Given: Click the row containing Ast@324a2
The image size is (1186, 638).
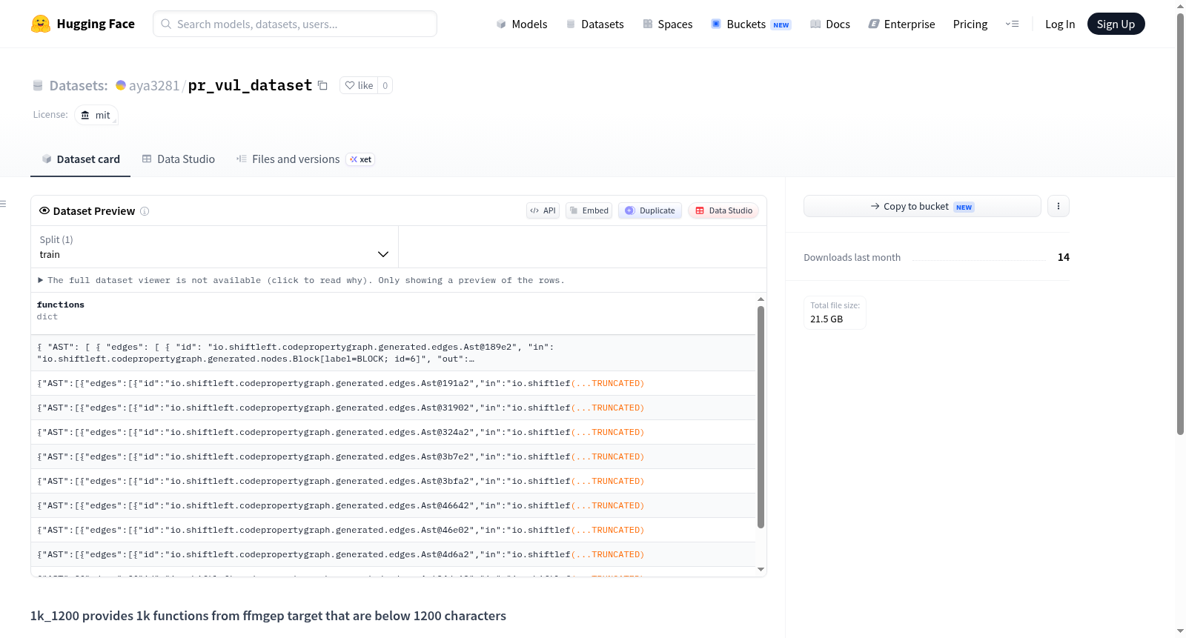Looking at the screenshot, I should (393, 432).
